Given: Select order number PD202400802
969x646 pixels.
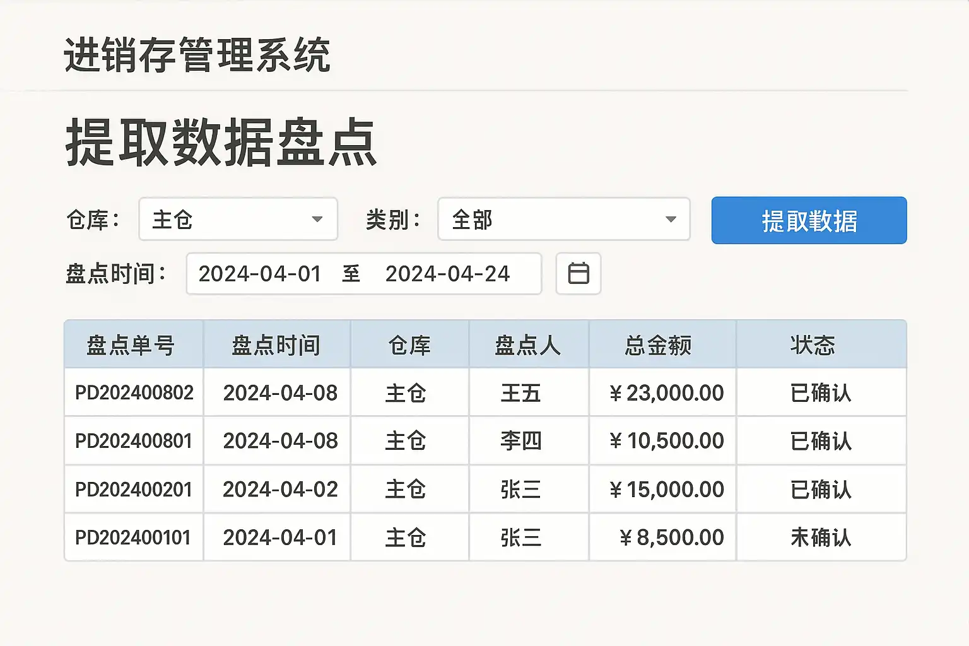Looking at the screenshot, I should [x=134, y=392].
